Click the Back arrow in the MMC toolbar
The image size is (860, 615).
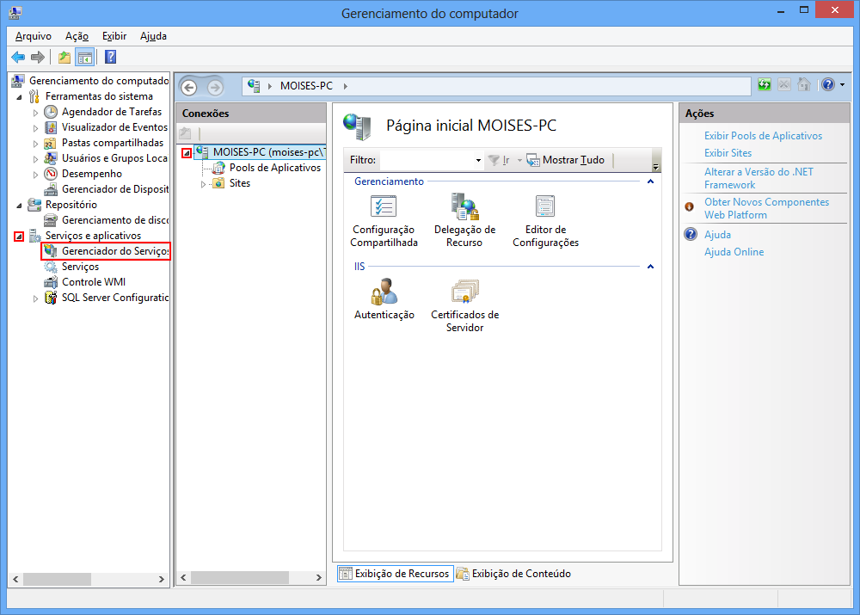pyautogui.click(x=18, y=57)
